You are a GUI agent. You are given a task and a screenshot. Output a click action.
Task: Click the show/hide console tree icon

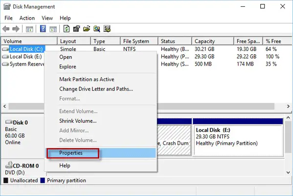coord(29,29)
